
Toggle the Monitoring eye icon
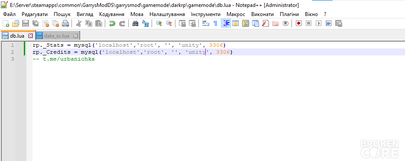coord(285,24)
